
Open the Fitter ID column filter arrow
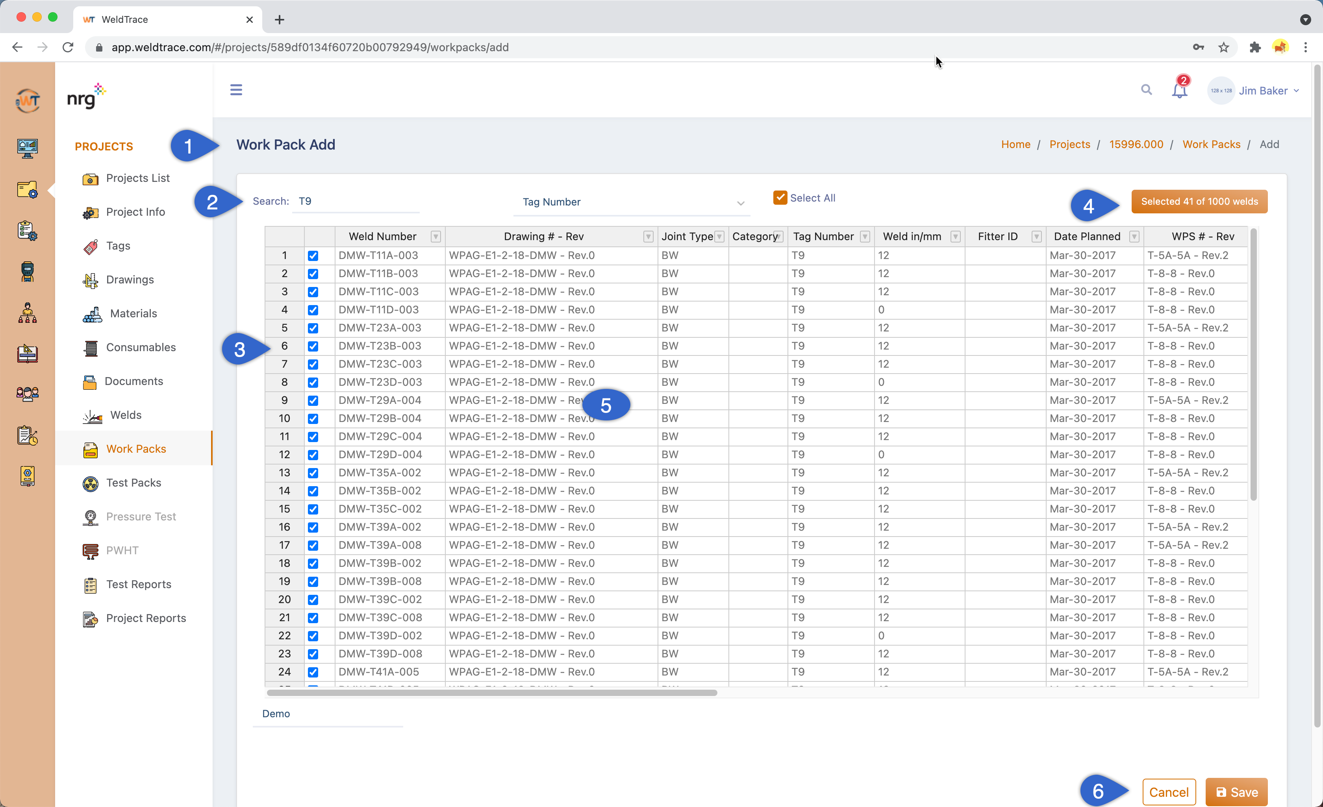click(x=1036, y=236)
